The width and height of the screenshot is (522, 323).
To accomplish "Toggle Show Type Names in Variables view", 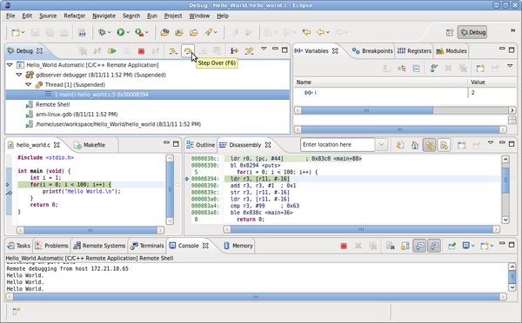I will (401, 69).
